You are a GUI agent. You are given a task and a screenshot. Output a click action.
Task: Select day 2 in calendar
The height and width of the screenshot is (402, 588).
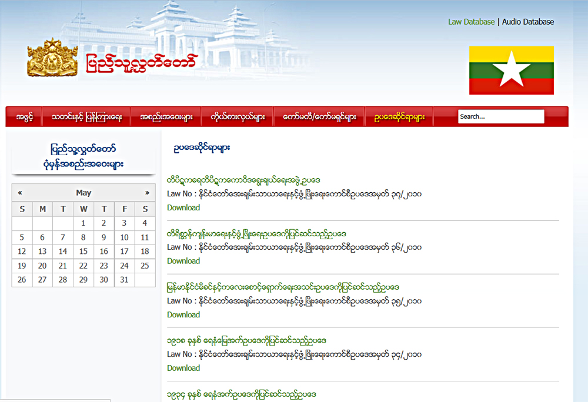pyautogui.click(x=104, y=223)
